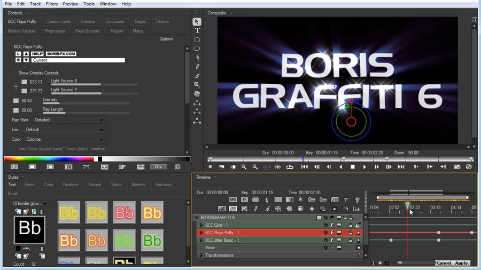Click the Options button
The image size is (481, 270).
coord(166,39)
